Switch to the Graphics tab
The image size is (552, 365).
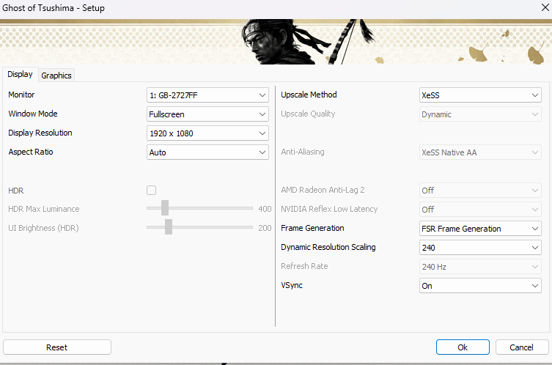(56, 75)
